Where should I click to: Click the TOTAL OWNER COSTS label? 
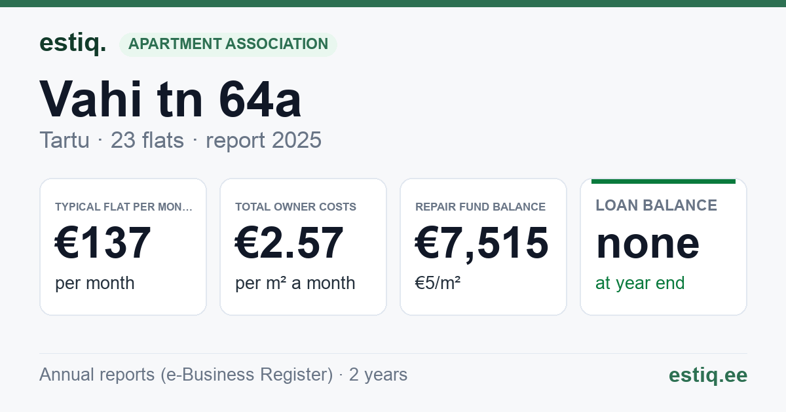click(x=295, y=207)
